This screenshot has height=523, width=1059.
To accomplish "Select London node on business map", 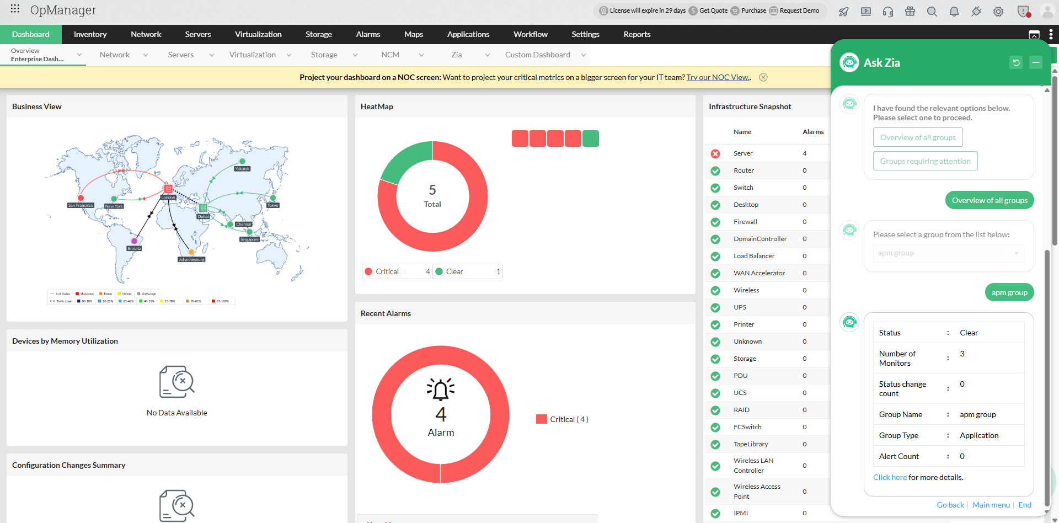I will coord(168,189).
